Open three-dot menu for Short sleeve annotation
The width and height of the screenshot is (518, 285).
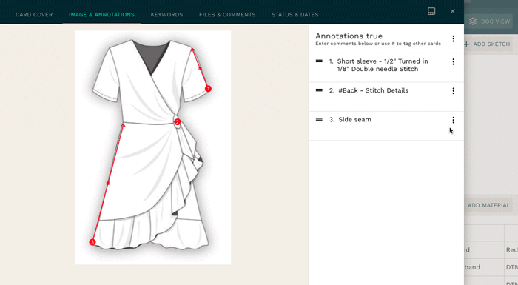453,62
